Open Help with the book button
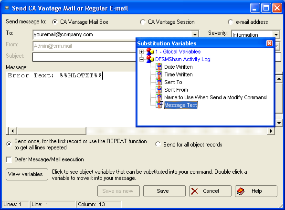The image size is (285, 210). click(x=256, y=191)
